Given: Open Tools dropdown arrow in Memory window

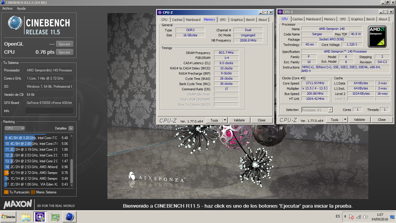Looking at the screenshot, I should click(225, 120).
